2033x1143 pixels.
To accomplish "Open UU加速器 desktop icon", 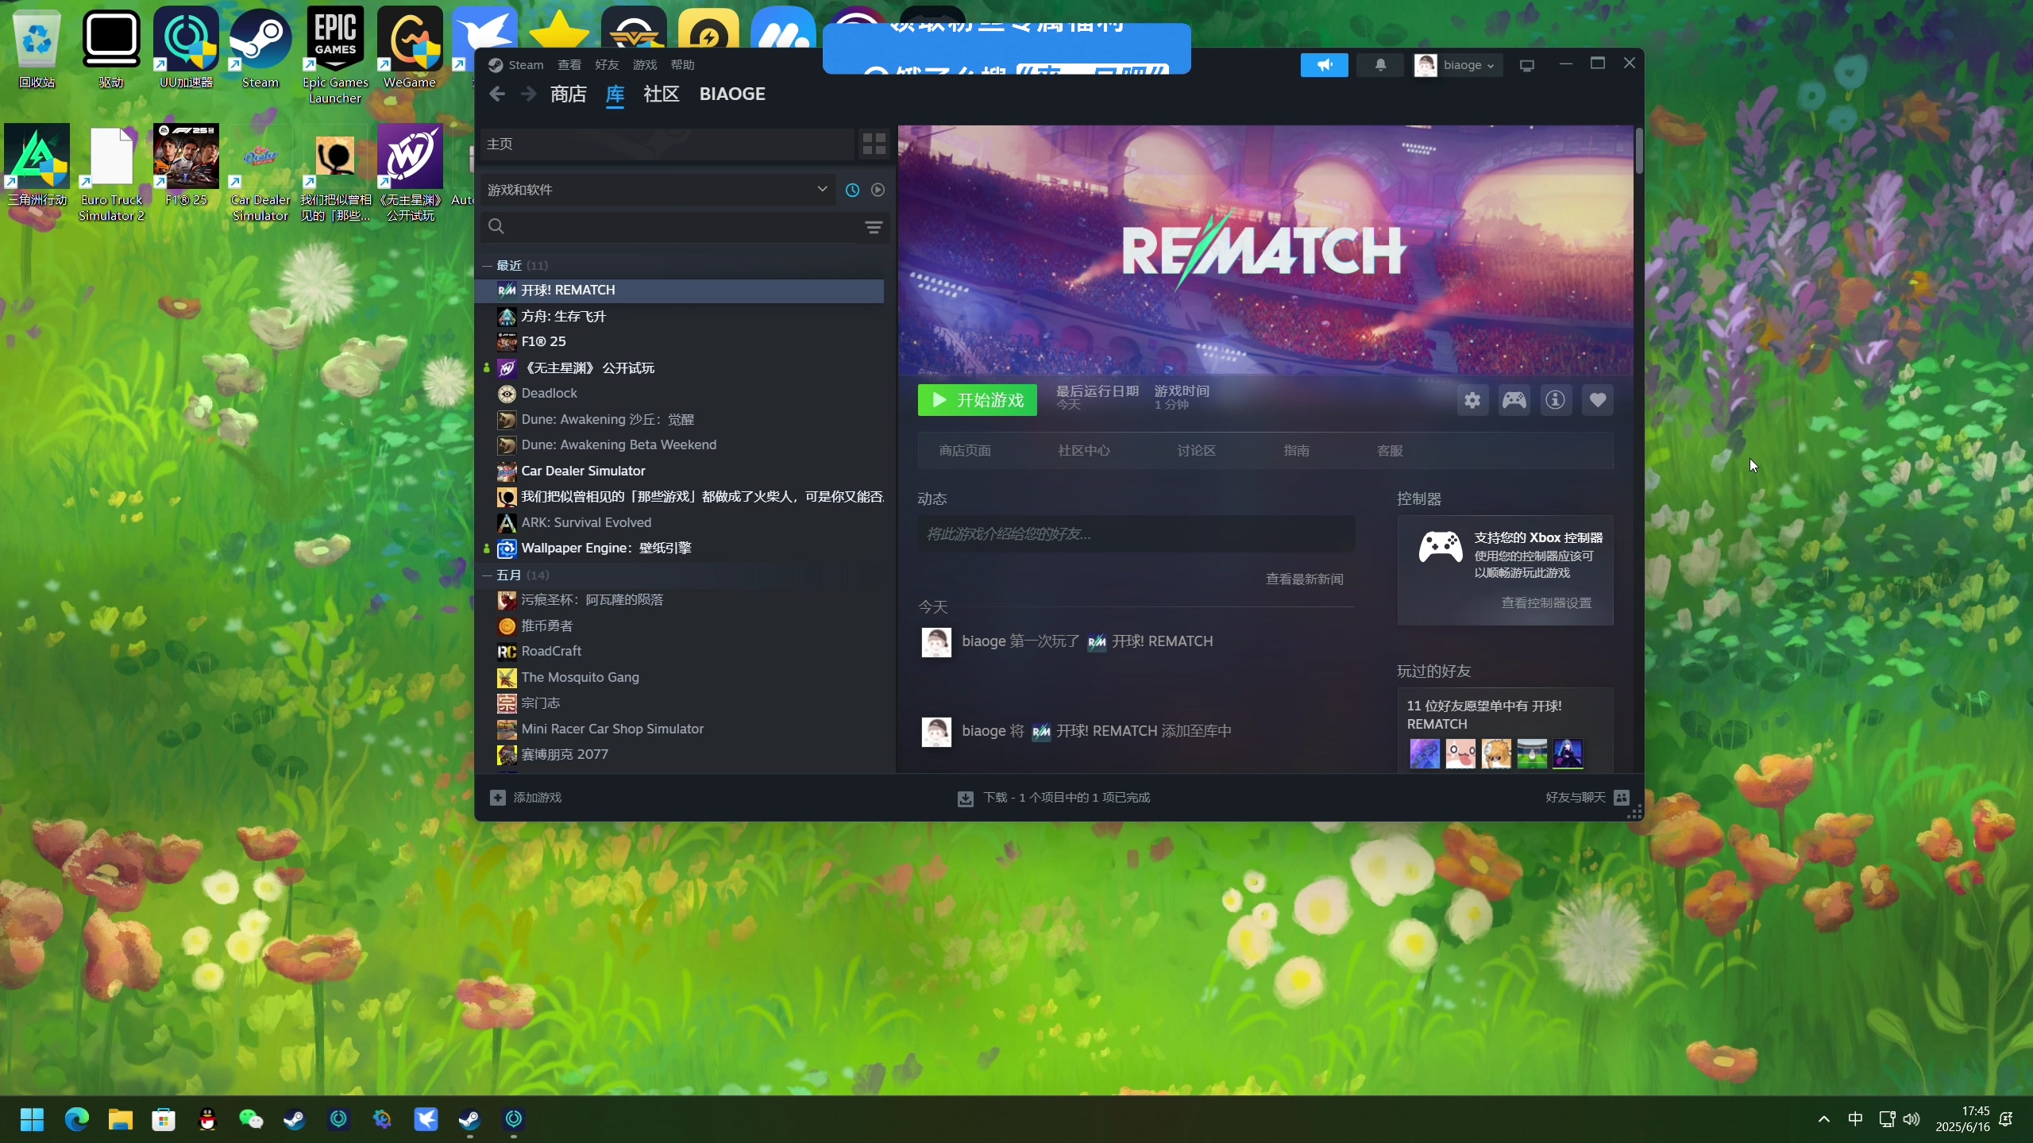I will tap(186, 48).
